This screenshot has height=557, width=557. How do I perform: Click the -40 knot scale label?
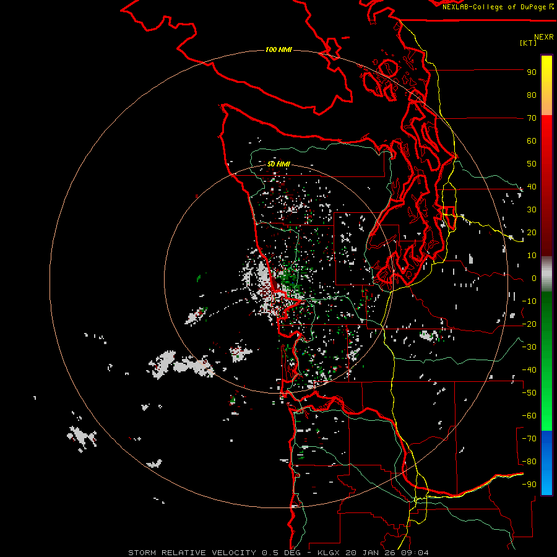tap(529, 370)
